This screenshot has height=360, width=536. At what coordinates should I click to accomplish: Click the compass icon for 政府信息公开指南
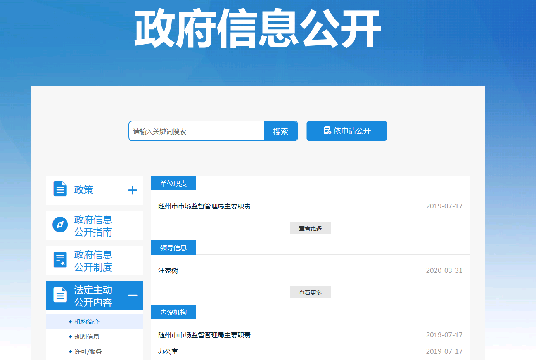pos(60,225)
